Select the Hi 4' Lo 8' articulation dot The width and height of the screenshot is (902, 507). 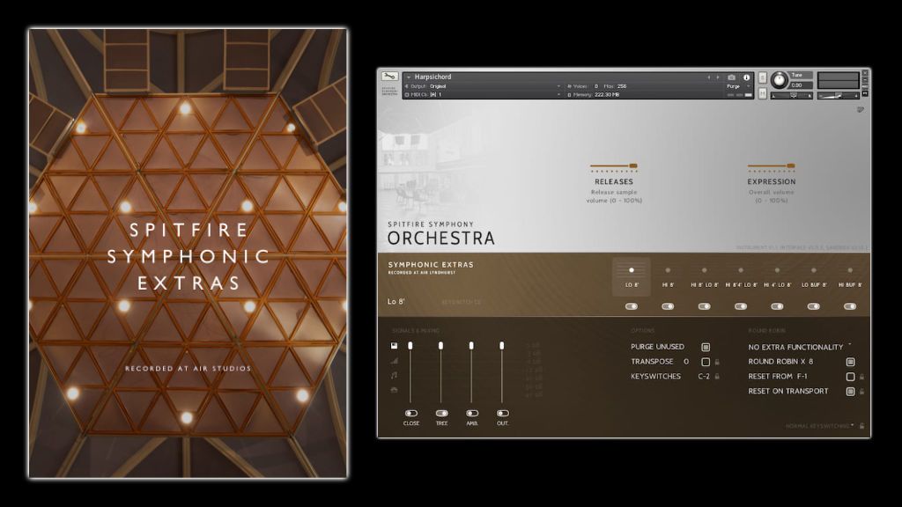coord(777,270)
